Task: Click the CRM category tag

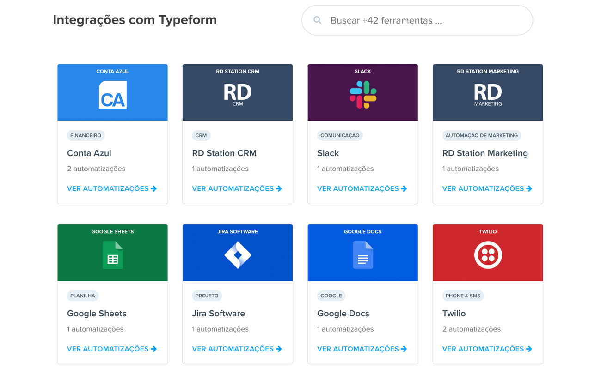Action: [201, 135]
